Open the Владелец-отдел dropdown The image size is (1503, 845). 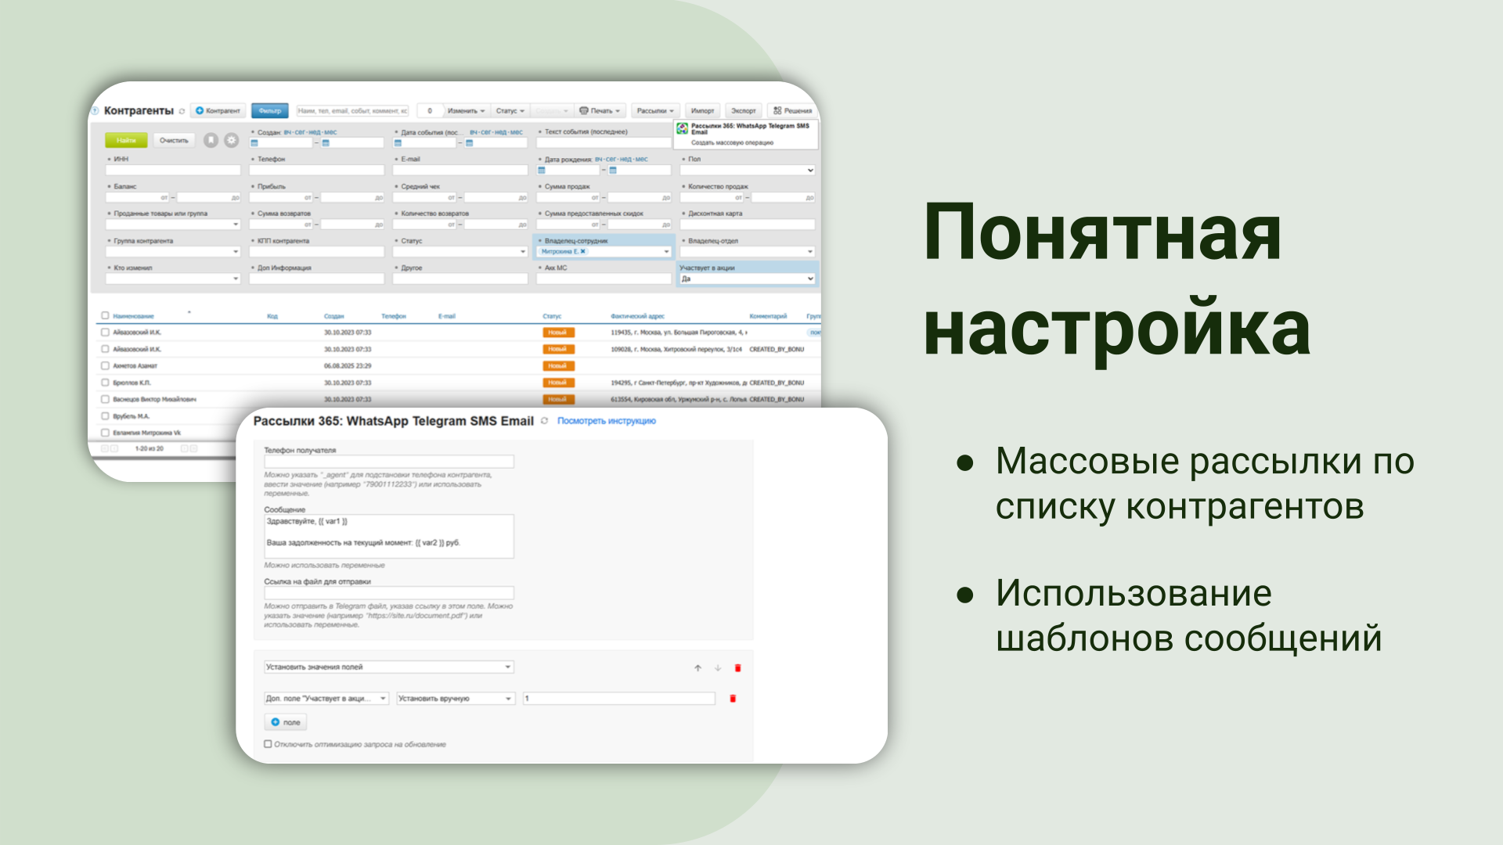(x=748, y=252)
